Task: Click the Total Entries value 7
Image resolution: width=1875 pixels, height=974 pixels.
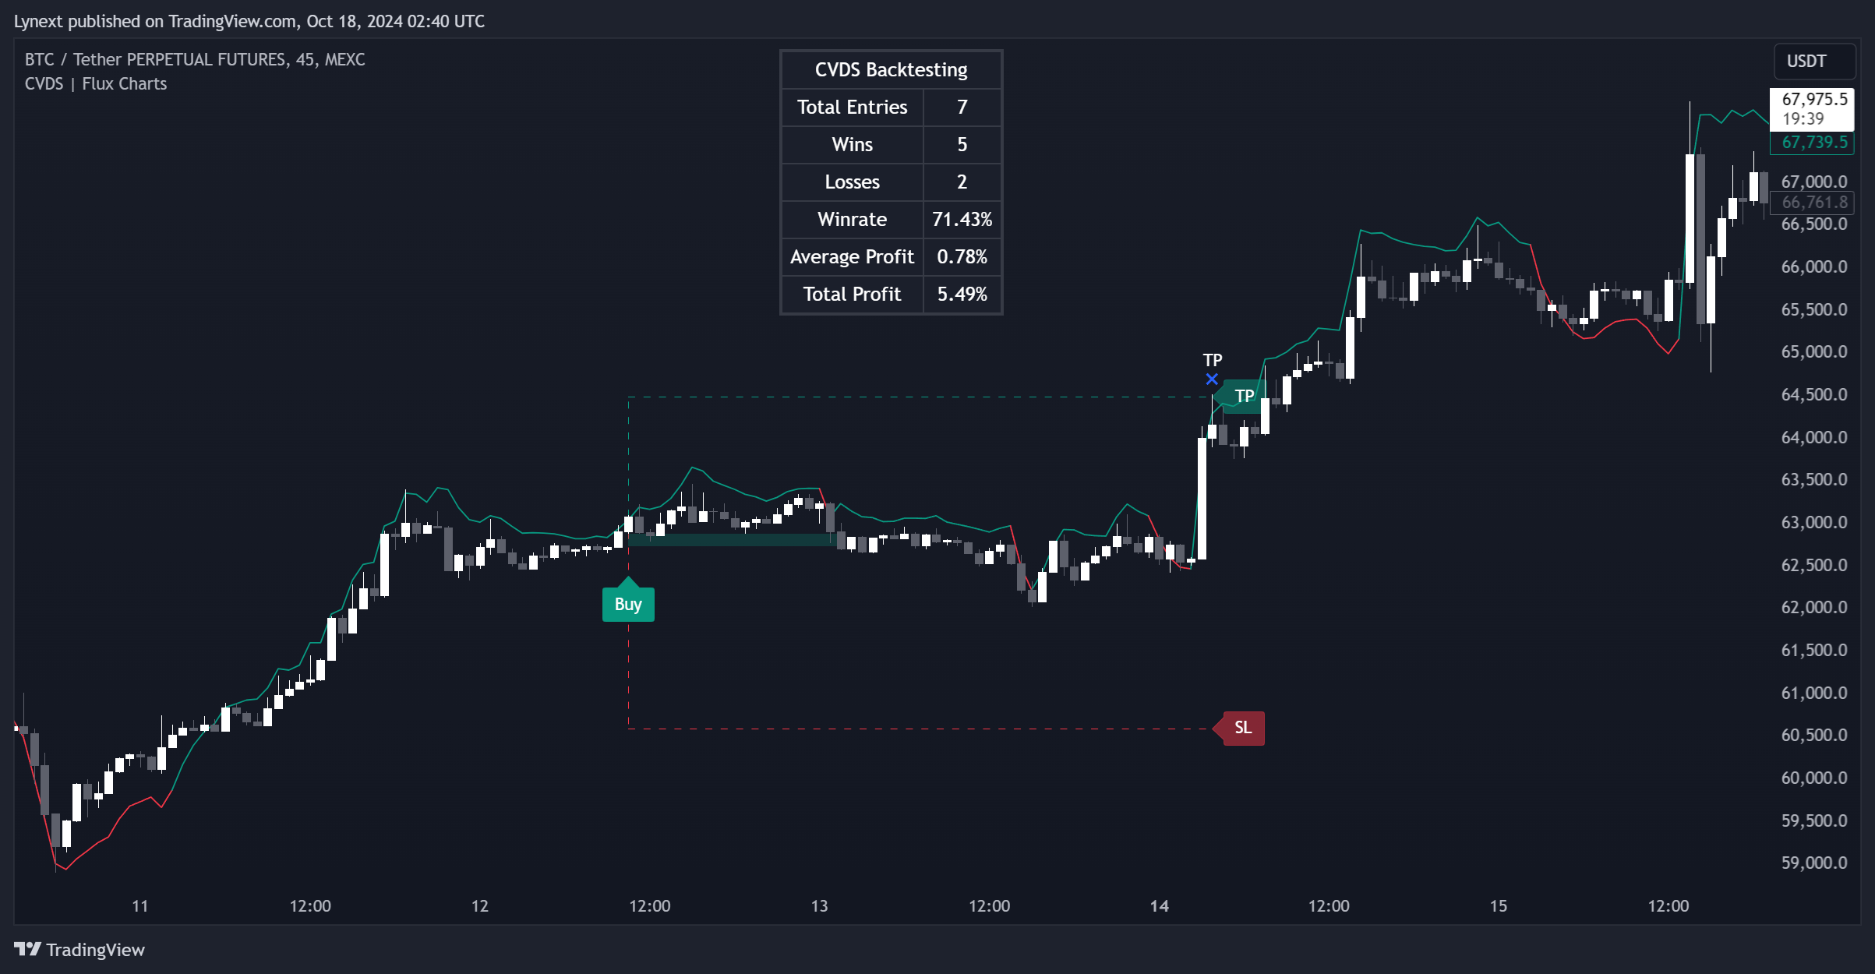Action: [x=962, y=107]
